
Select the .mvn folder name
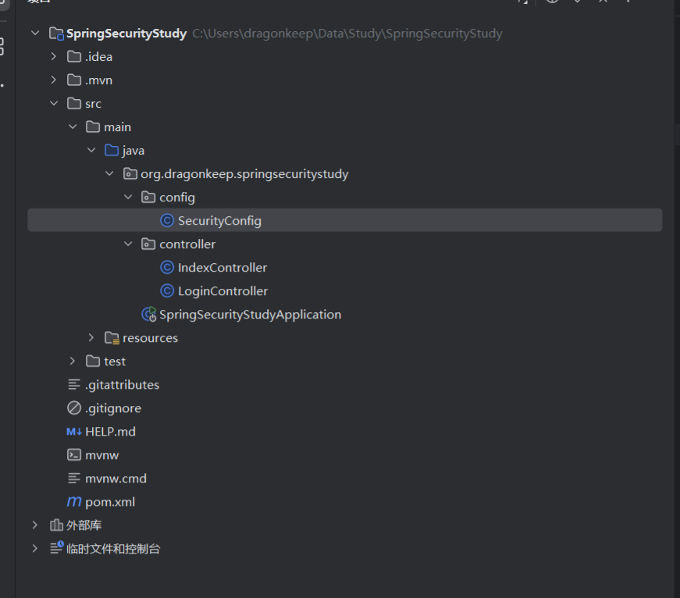click(98, 80)
